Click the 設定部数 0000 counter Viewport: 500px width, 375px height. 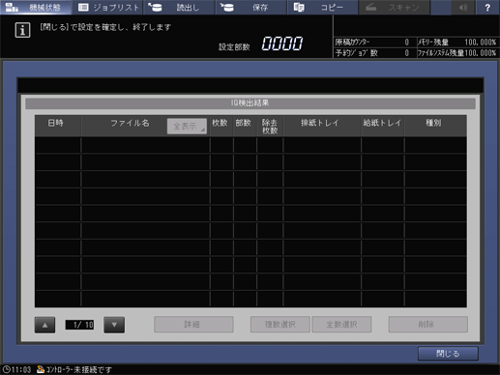(x=282, y=43)
